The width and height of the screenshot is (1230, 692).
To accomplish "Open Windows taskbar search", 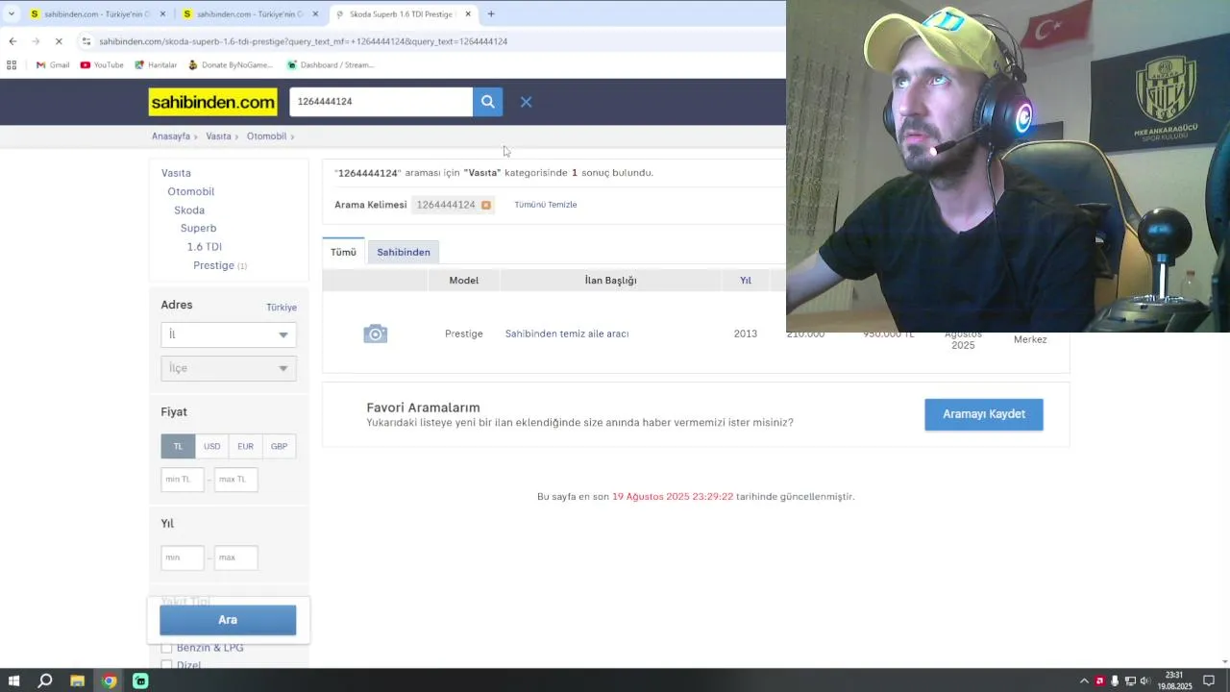I will pos(45,680).
